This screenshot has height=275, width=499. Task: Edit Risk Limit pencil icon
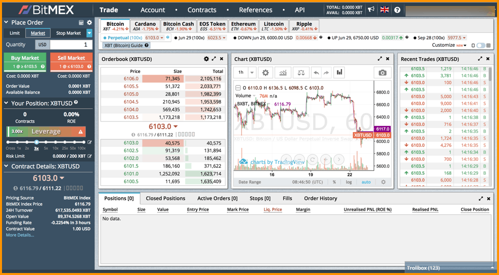[89, 156]
